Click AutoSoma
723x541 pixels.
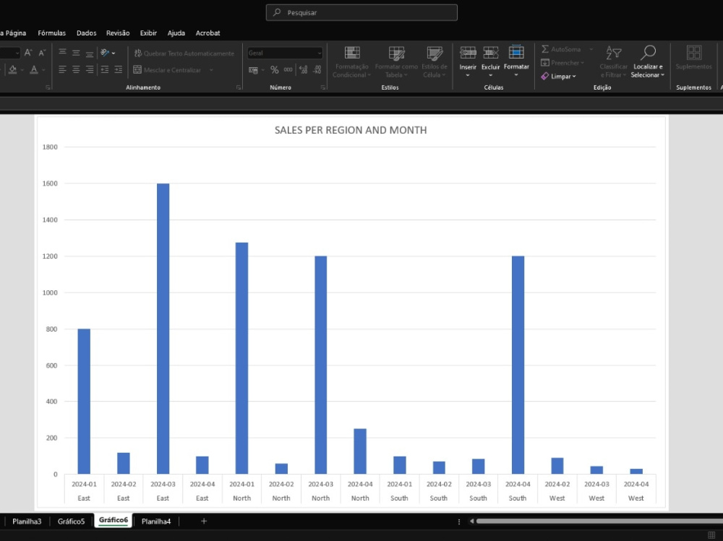click(561, 49)
